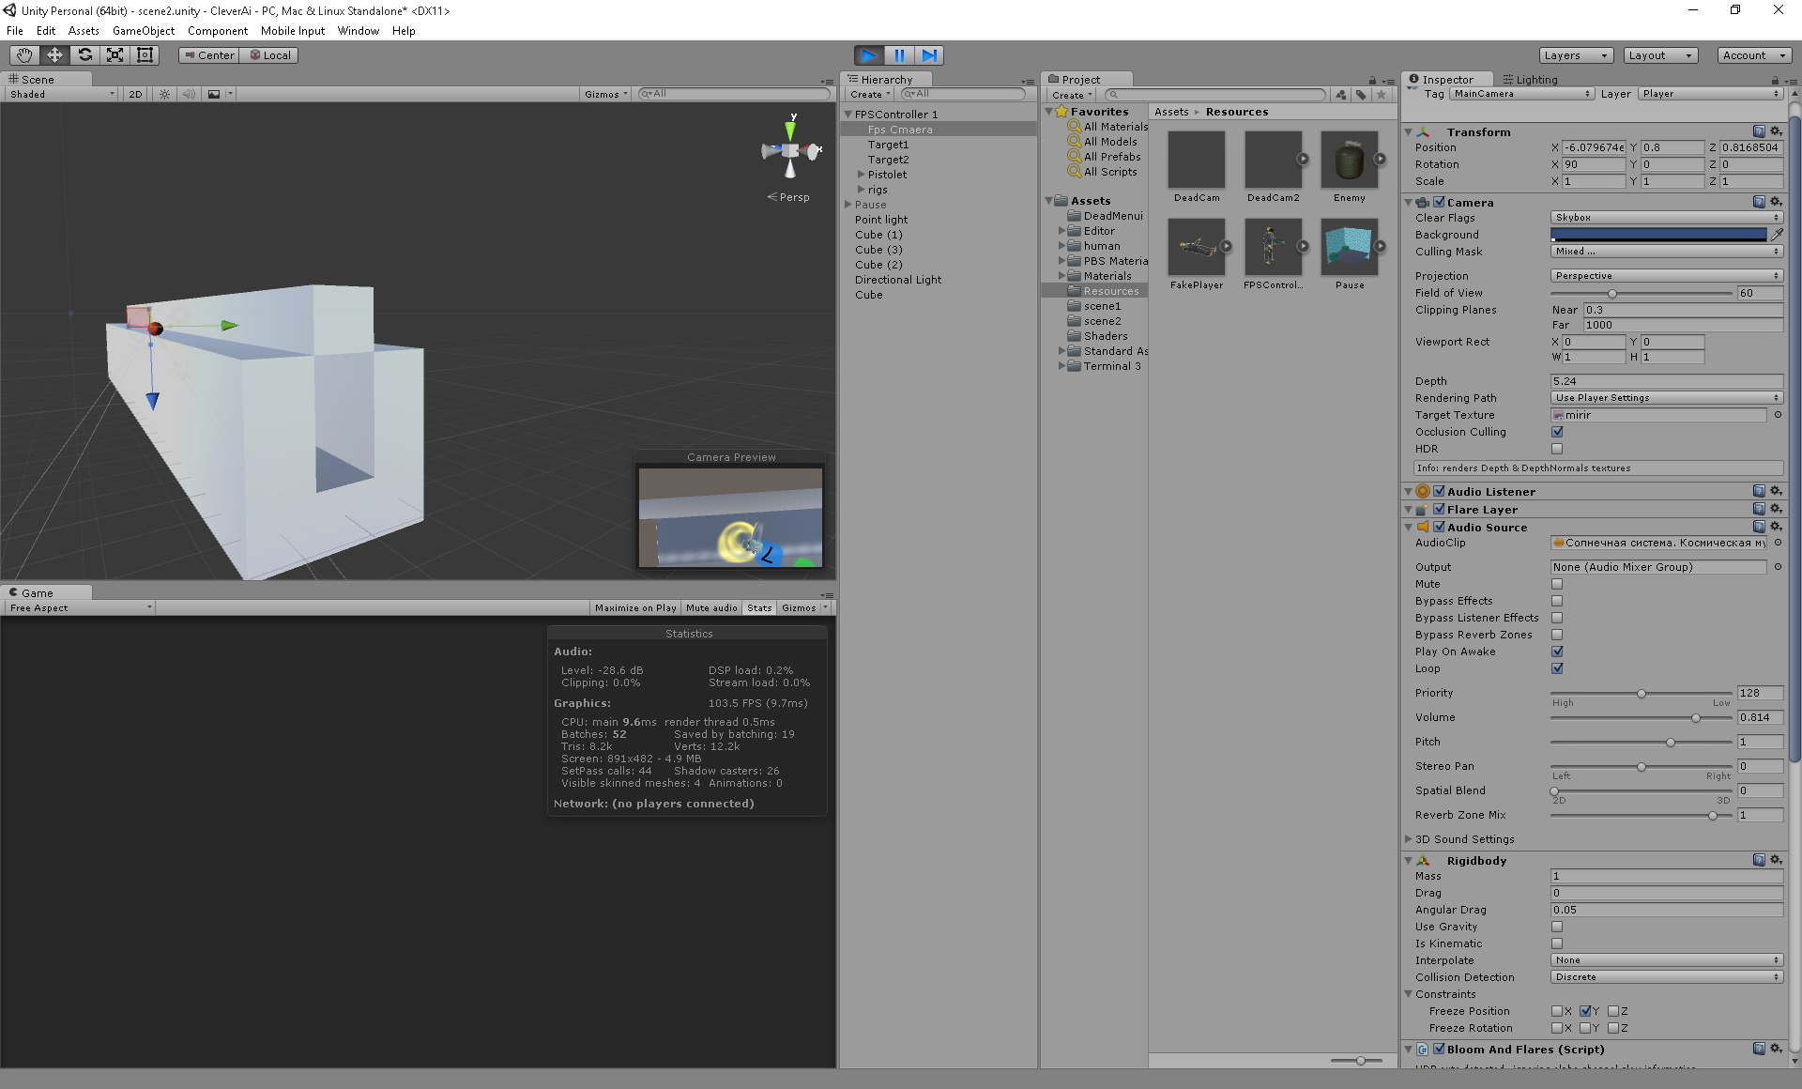Toggle Stats button in Game view
The width and height of the screenshot is (1802, 1089).
tap(759, 608)
